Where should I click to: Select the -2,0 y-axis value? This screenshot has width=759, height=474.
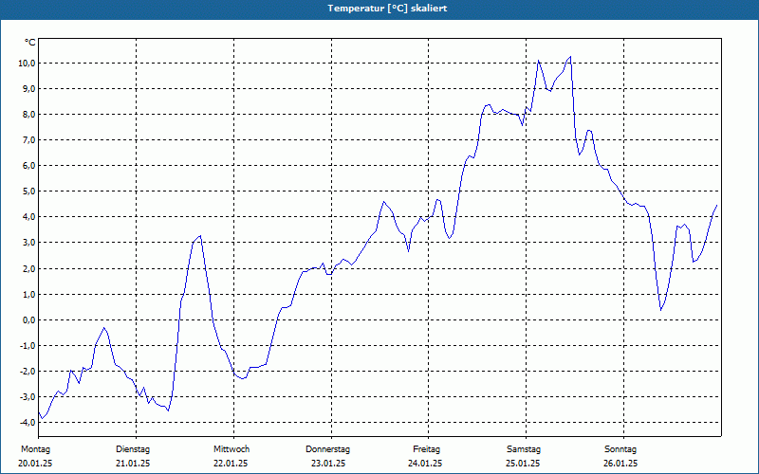pos(27,371)
